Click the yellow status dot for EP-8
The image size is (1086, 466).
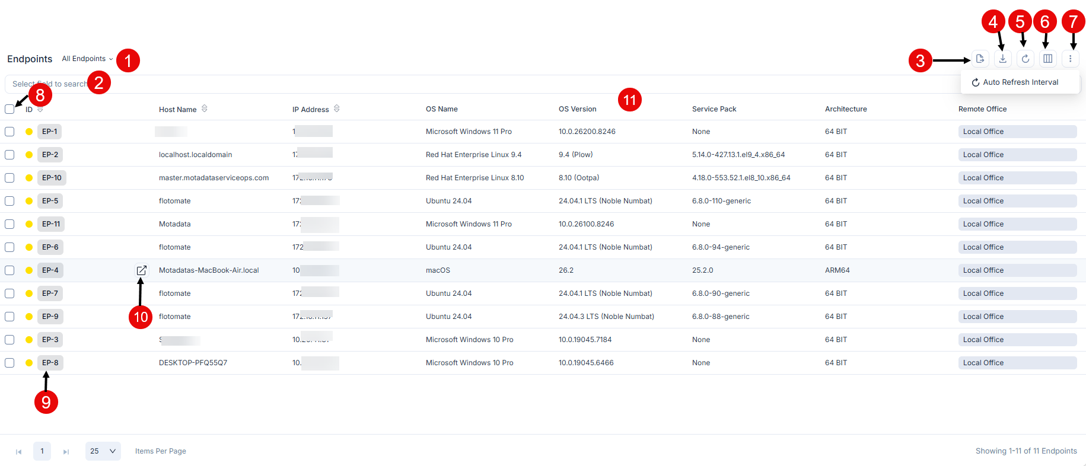(29, 363)
